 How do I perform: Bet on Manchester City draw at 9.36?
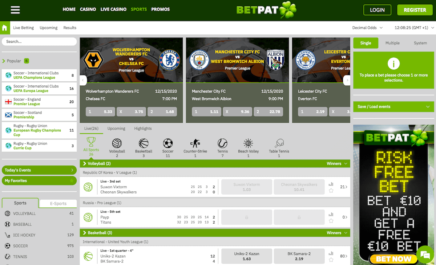pyautogui.click(x=238, y=112)
